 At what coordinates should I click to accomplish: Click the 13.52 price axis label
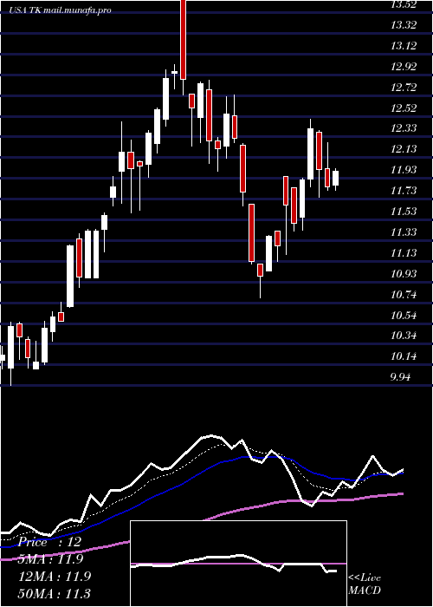point(404,4)
